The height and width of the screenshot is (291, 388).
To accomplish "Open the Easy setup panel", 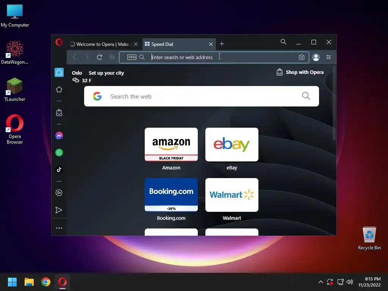I will pos(329,57).
